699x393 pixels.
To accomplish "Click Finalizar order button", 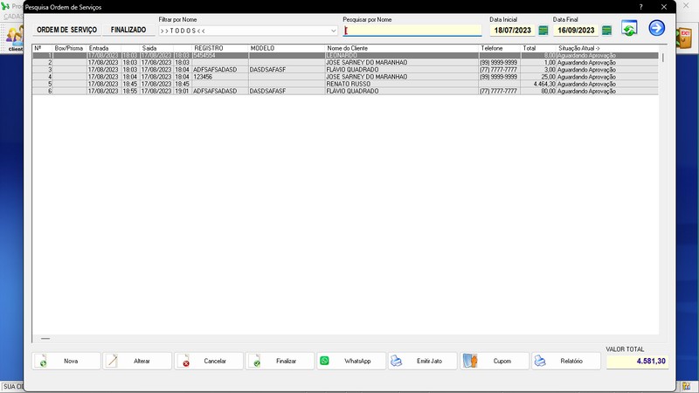I will coord(280,361).
